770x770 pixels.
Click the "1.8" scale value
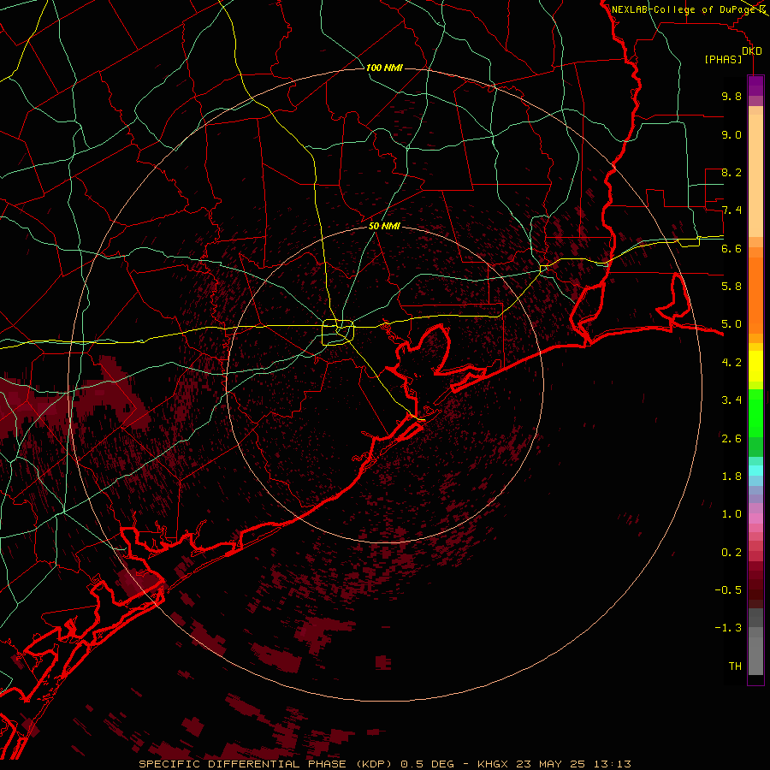(731, 477)
